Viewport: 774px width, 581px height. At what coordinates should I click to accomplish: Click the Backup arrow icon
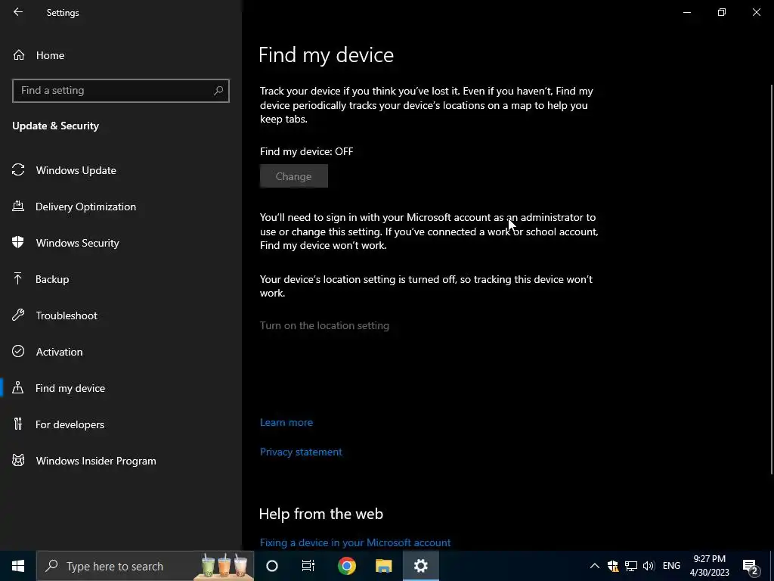coord(18,278)
